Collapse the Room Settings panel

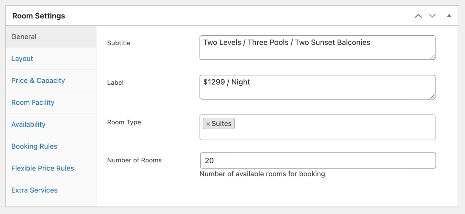pyautogui.click(x=449, y=15)
